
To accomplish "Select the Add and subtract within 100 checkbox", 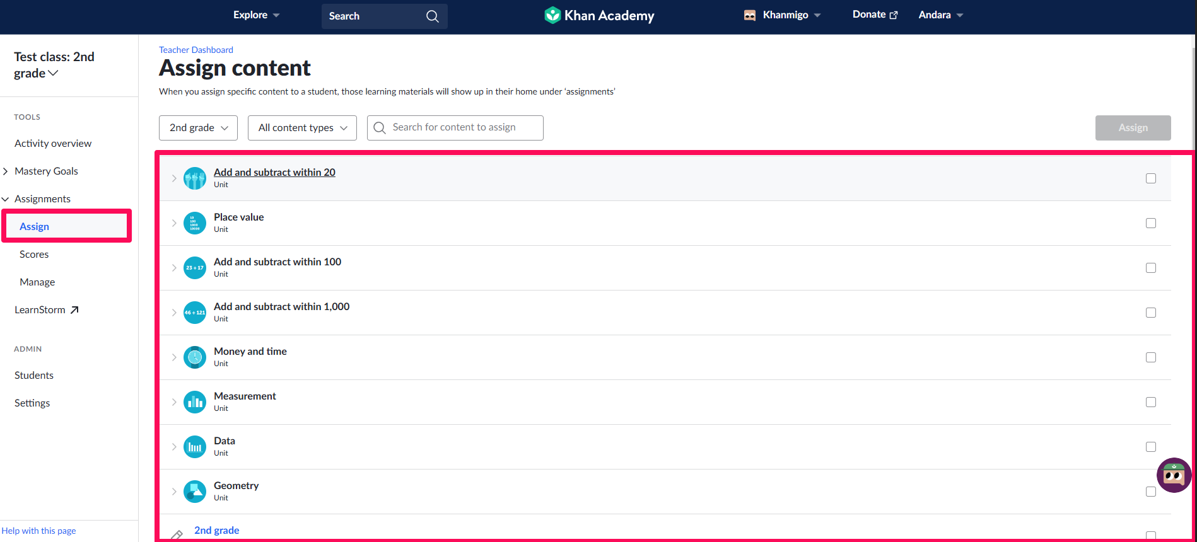I will (x=1151, y=268).
